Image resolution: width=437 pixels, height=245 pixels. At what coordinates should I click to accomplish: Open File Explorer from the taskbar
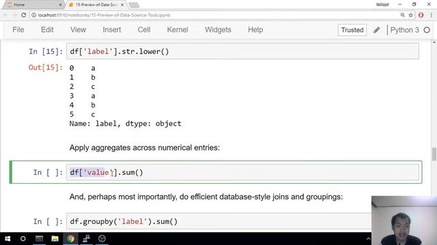pyautogui.click(x=55, y=239)
